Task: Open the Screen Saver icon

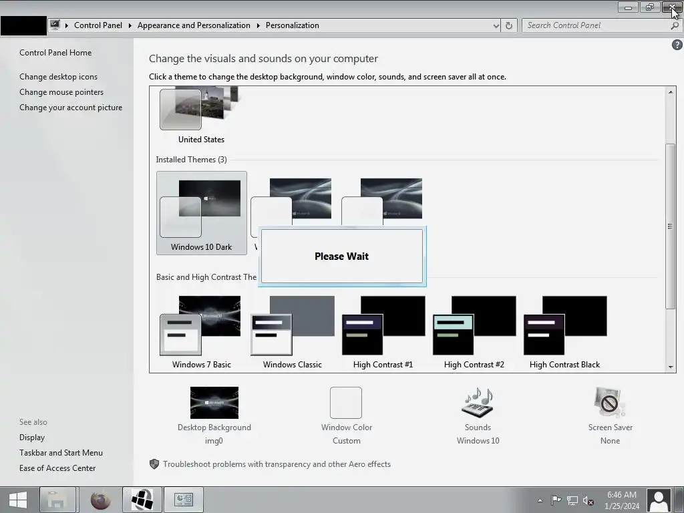Action: pyautogui.click(x=610, y=403)
